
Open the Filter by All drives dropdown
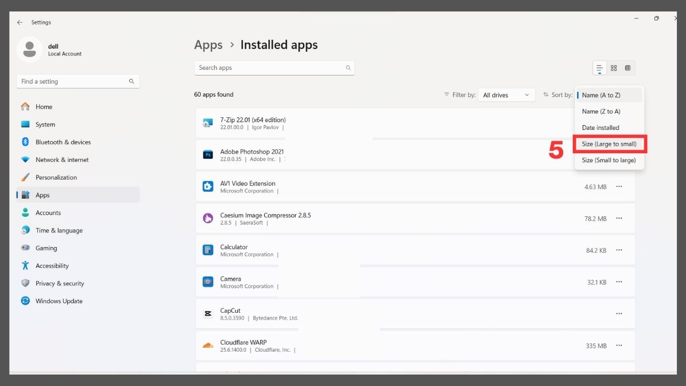pyautogui.click(x=506, y=95)
